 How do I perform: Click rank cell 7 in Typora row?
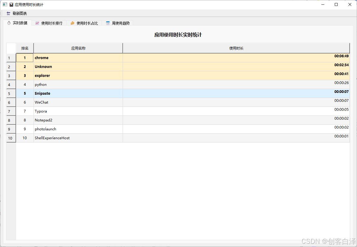[x=25, y=111]
